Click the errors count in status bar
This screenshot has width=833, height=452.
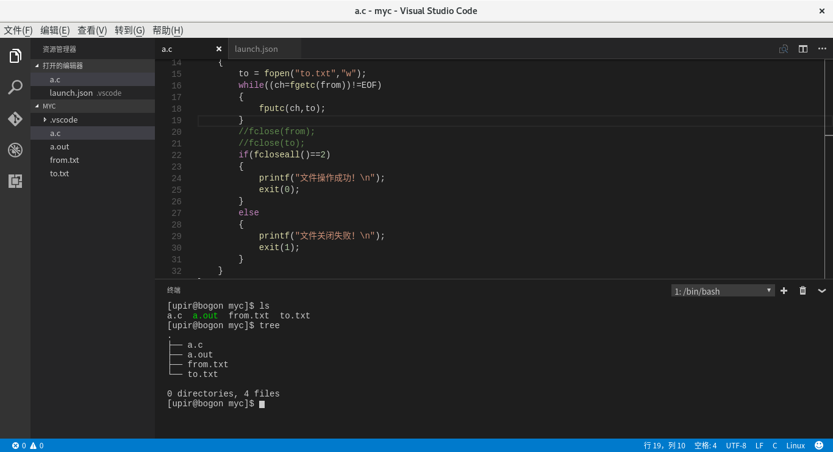point(19,445)
